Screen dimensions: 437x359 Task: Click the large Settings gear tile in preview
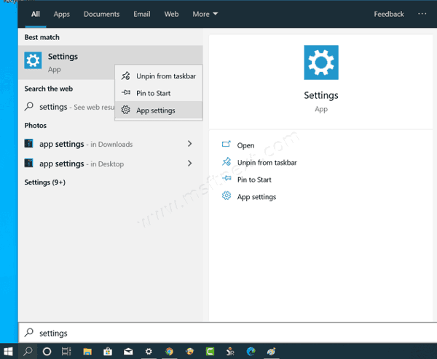(321, 62)
